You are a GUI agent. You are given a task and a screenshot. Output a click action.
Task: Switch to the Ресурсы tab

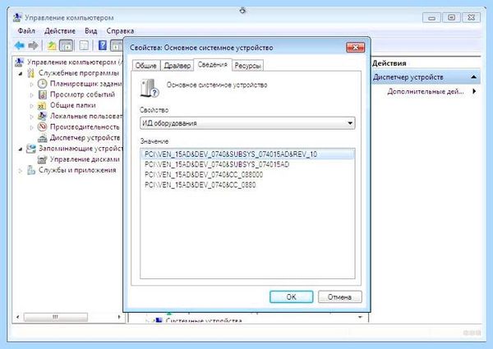click(247, 66)
